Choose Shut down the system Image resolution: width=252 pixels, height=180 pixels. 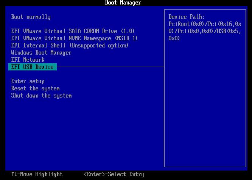click(x=41, y=96)
